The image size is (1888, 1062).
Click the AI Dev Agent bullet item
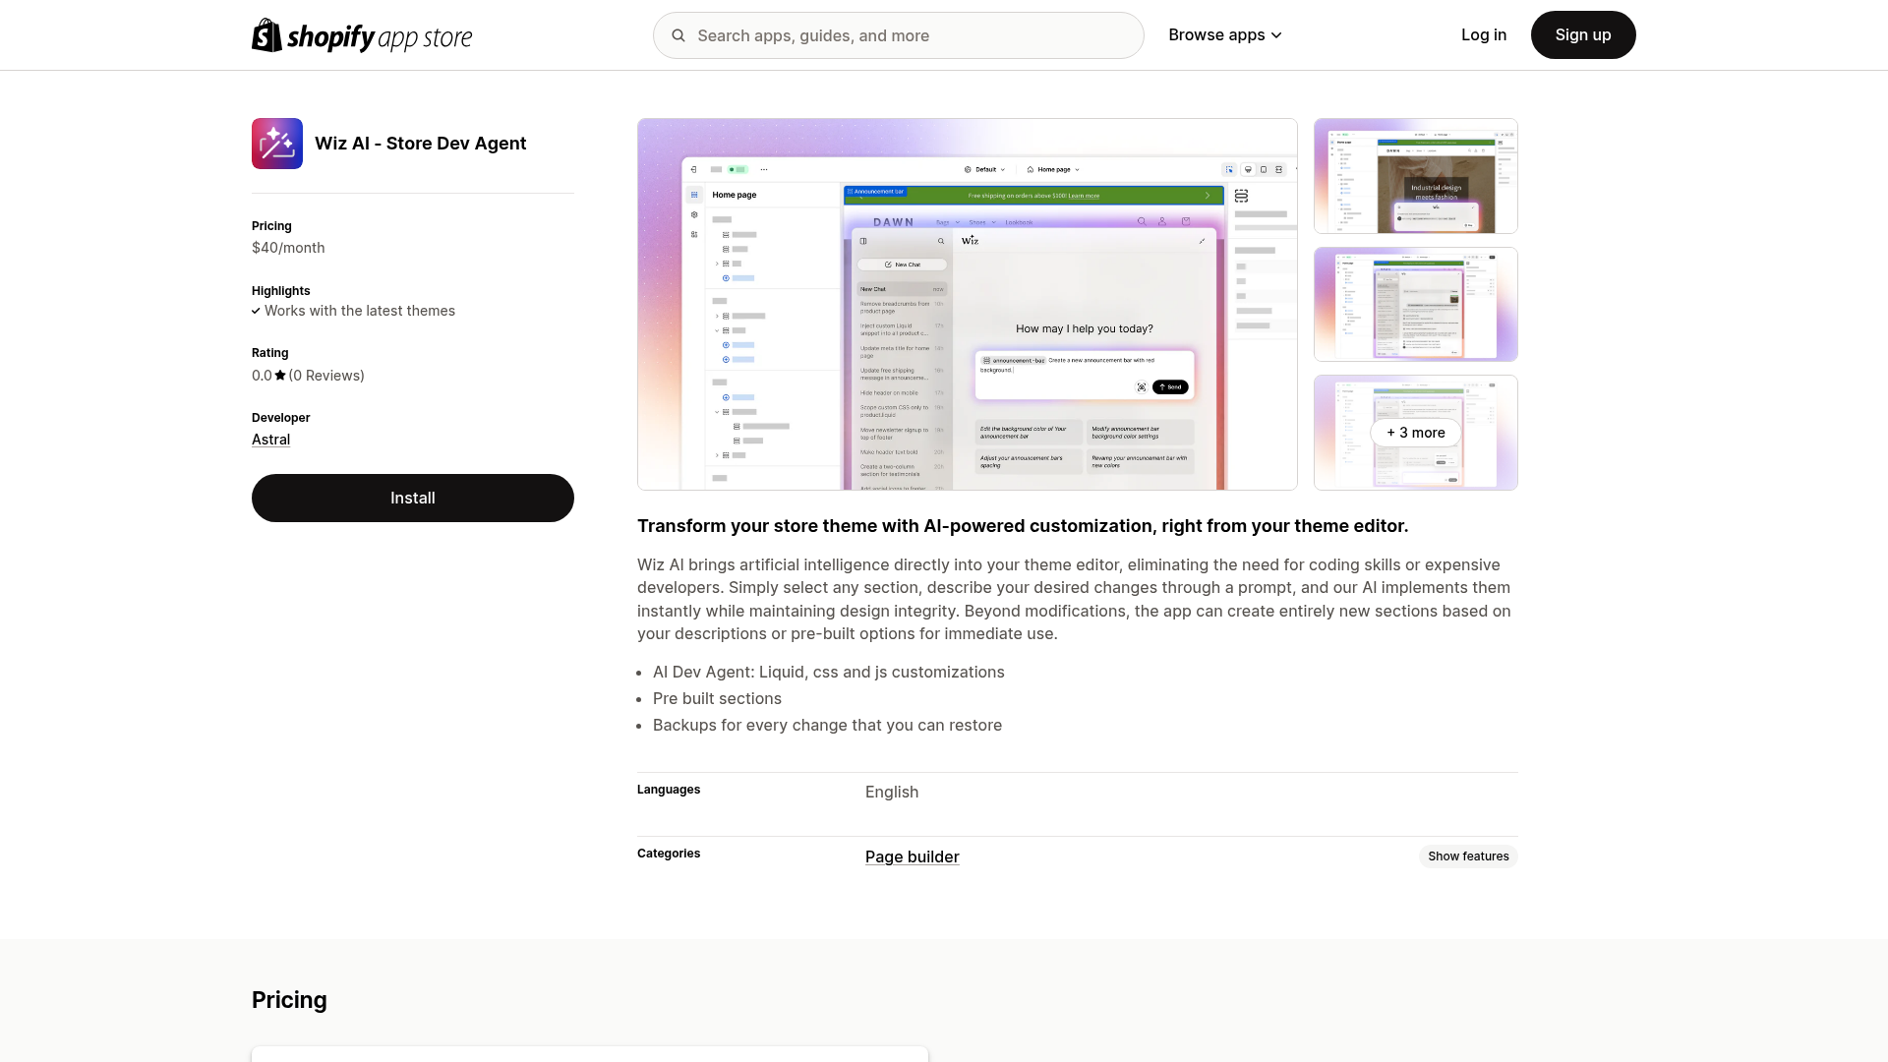[x=829, y=673]
